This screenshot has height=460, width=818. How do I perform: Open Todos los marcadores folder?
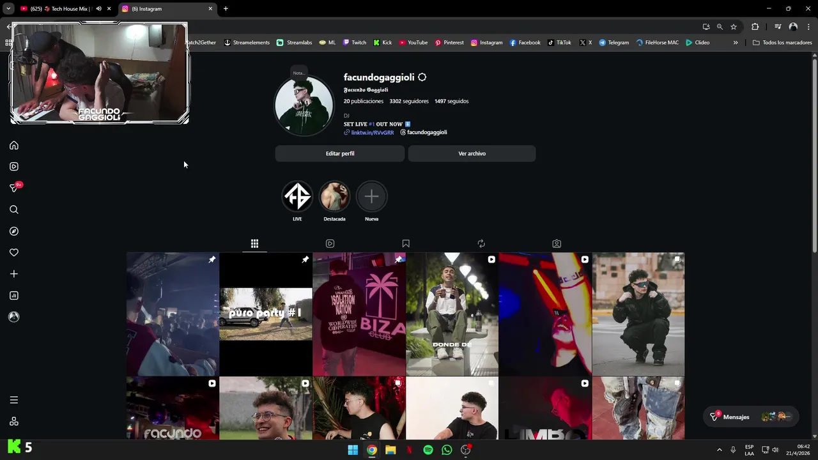tap(782, 43)
